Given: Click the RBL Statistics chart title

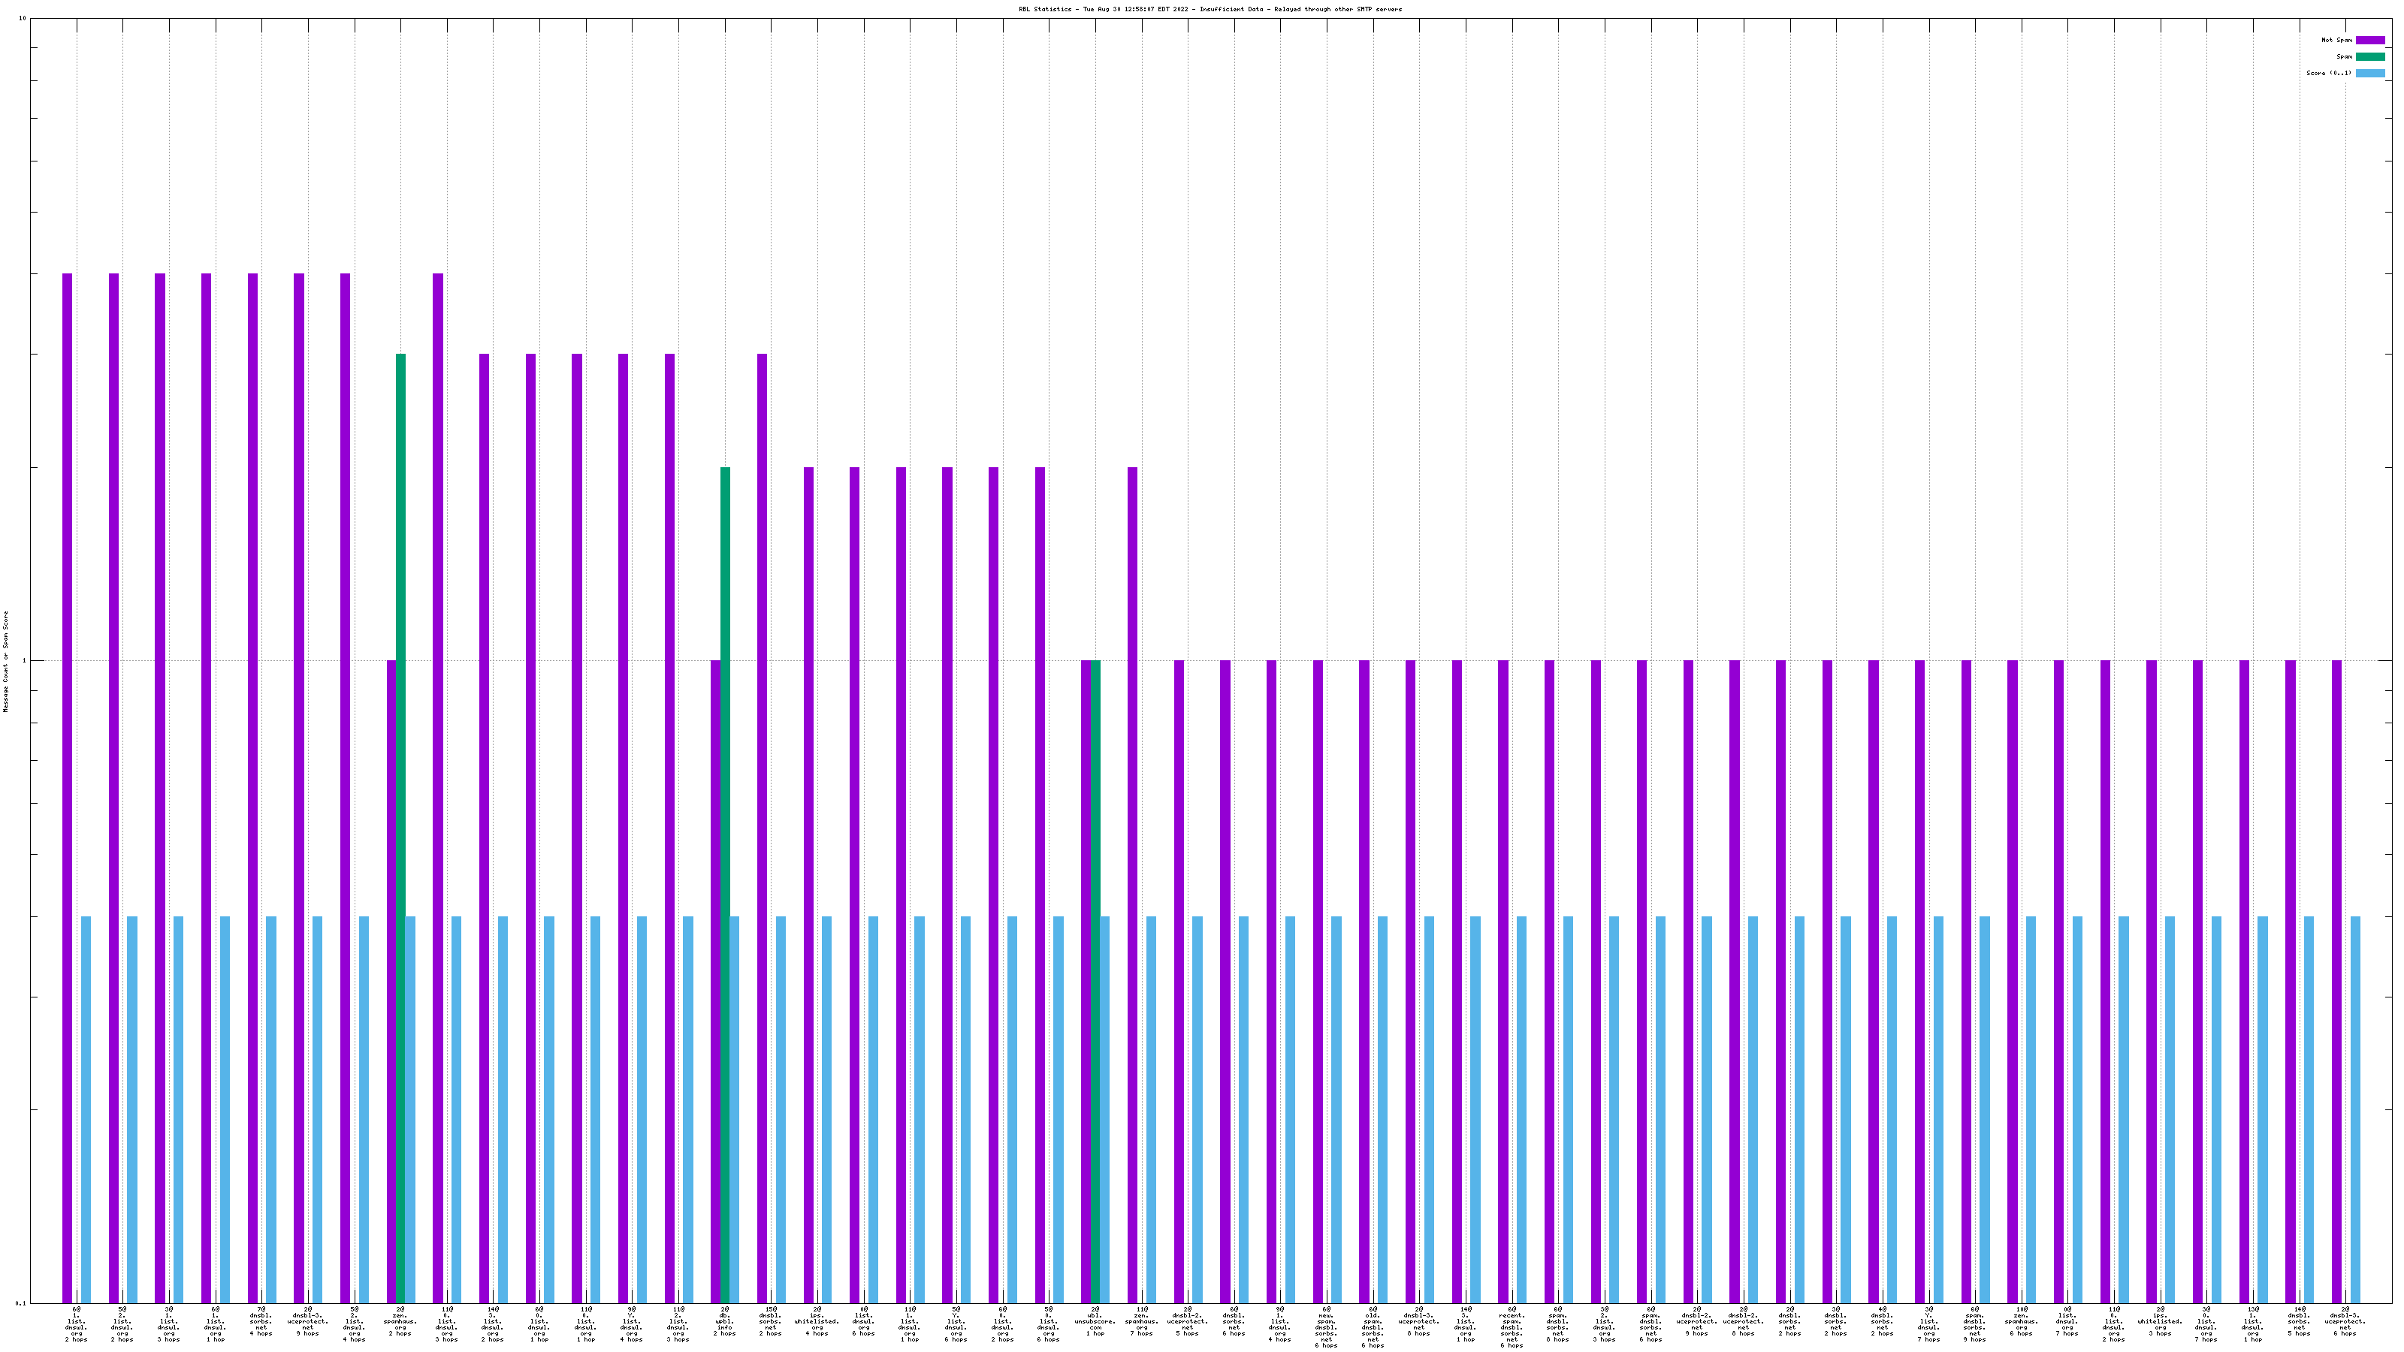Looking at the screenshot, I should click(x=1210, y=9).
